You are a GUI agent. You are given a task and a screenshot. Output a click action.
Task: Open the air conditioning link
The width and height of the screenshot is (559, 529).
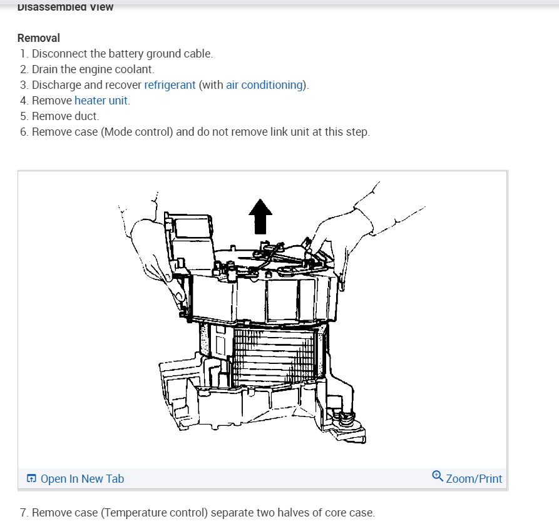tap(264, 85)
